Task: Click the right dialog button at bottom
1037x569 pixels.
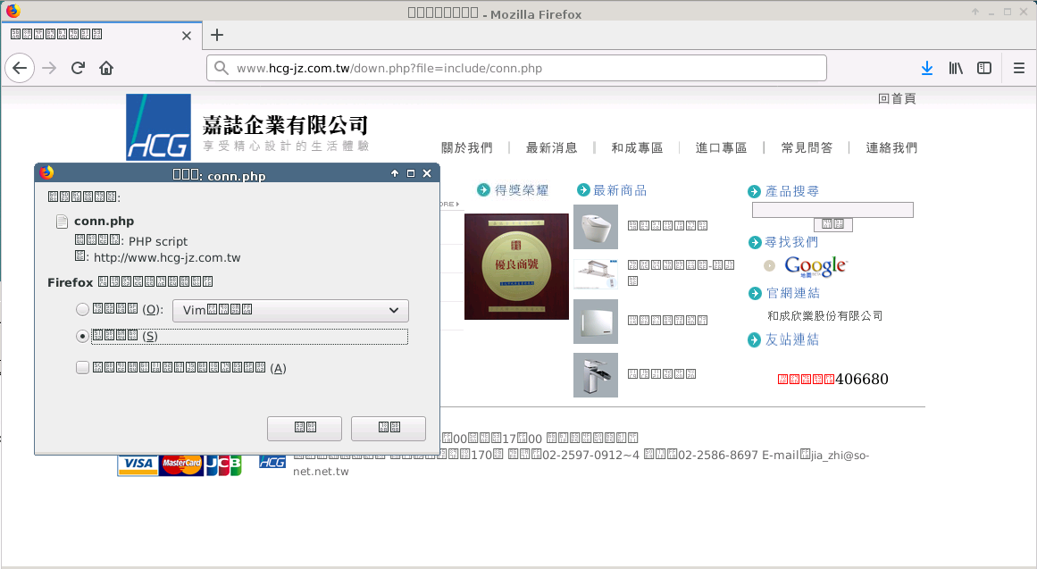Action: click(389, 428)
